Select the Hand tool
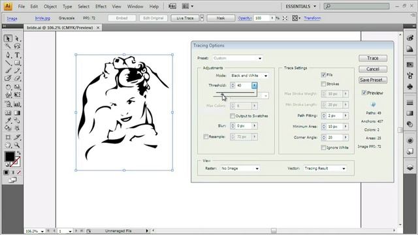Image resolution: width=418 pixels, height=235 pixels. [x=8, y=145]
